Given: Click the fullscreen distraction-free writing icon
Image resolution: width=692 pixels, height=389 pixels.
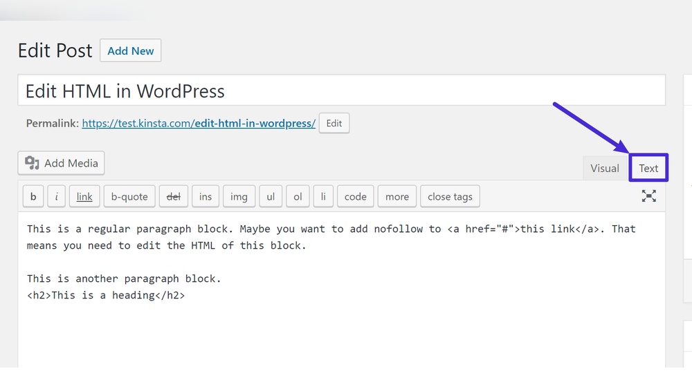Looking at the screenshot, I should 649,196.
